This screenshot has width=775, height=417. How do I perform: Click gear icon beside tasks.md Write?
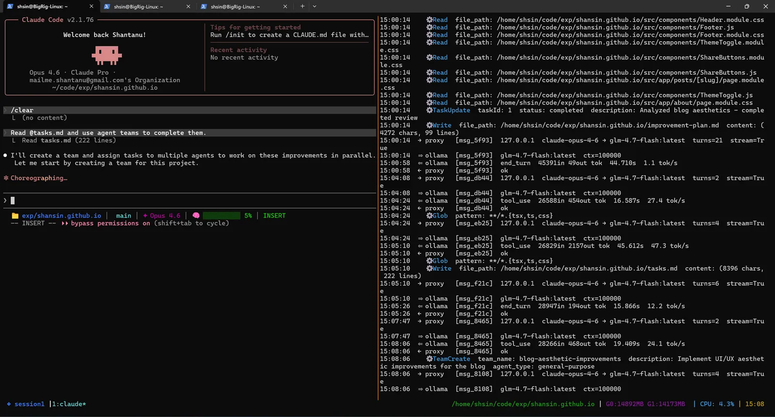(429, 268)
